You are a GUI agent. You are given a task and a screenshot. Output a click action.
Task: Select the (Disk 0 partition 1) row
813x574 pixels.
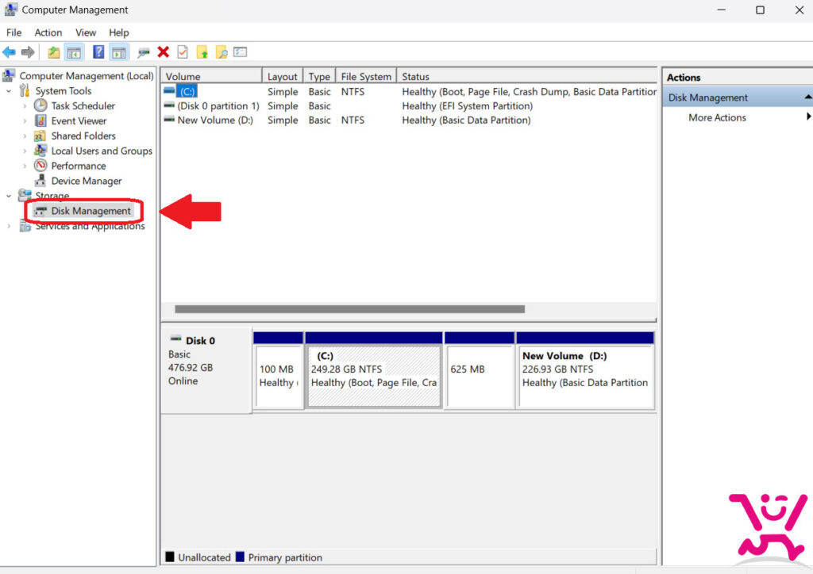409,105
